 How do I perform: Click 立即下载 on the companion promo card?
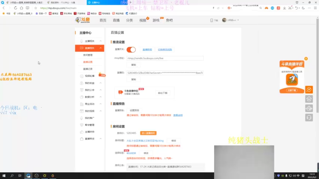click(292, 90)
